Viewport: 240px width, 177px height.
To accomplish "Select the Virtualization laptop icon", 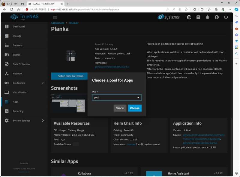I will click(x=7, y=92).
